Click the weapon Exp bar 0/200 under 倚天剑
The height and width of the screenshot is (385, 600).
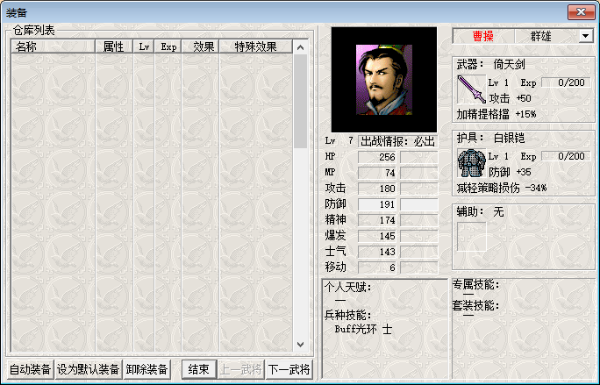coord(567,82)
